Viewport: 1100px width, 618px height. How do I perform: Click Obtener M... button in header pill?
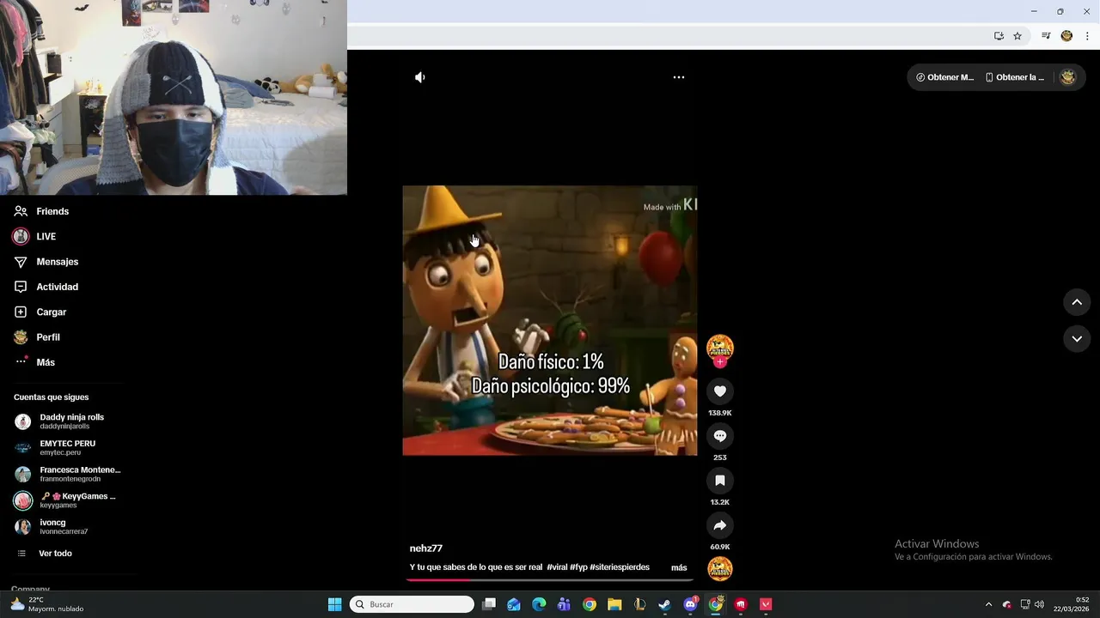(945, 77)
